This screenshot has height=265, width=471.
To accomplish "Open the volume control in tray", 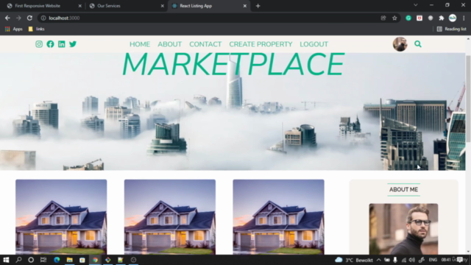I will coord(412,260).
